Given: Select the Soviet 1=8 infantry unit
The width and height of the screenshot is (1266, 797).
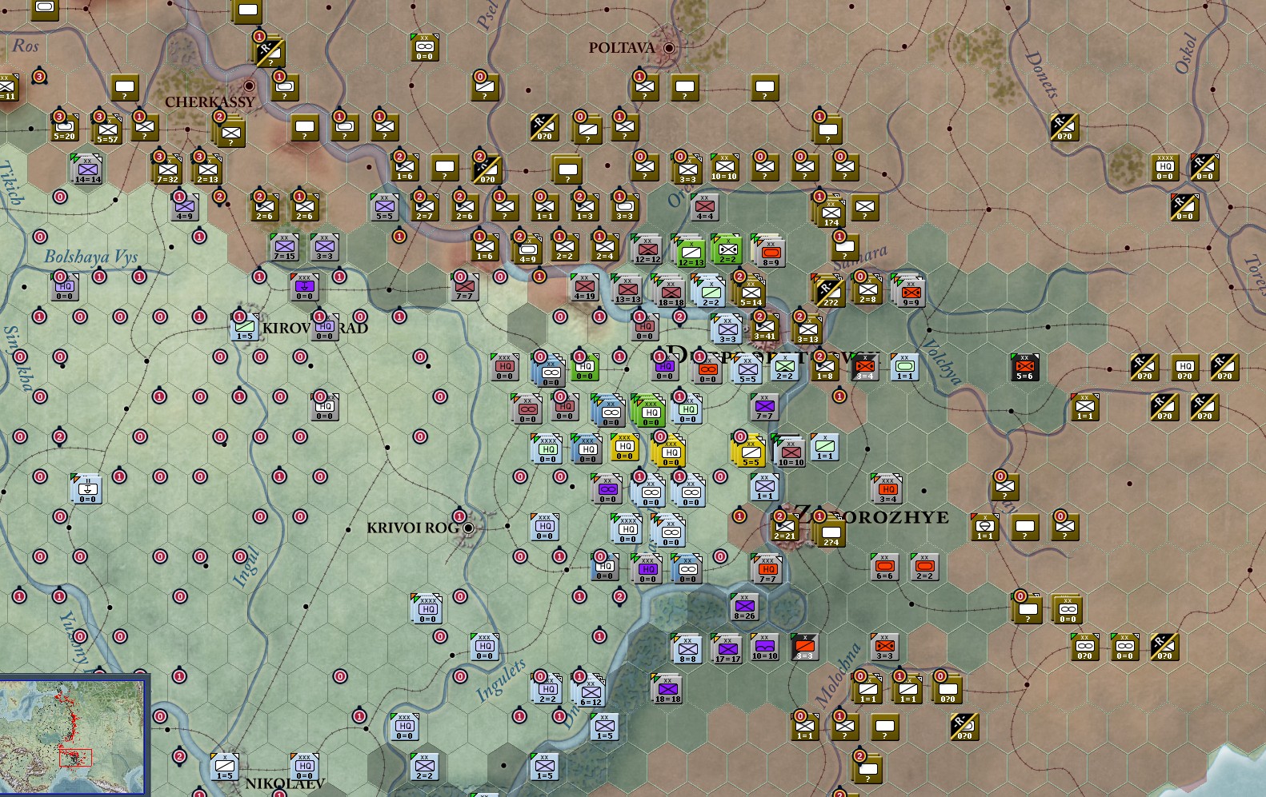Looking at the screenshot, I should [x=824, y=367].
